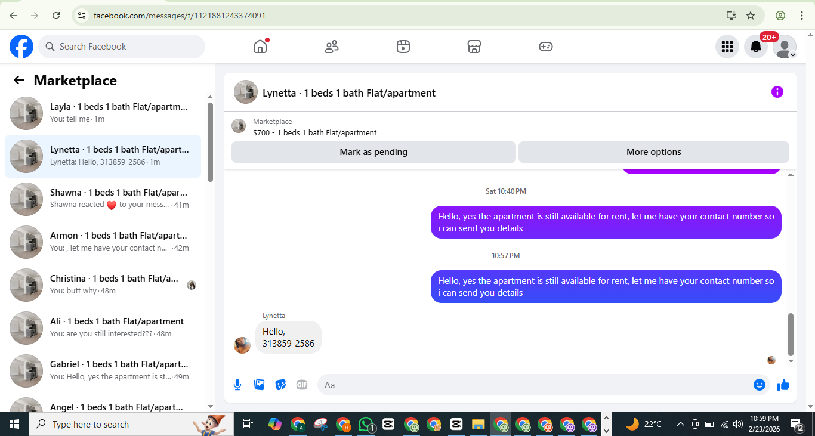815x436 pixels.
Task: Click the Sat 10:40 PM sent message bubble
Action: 606,222
